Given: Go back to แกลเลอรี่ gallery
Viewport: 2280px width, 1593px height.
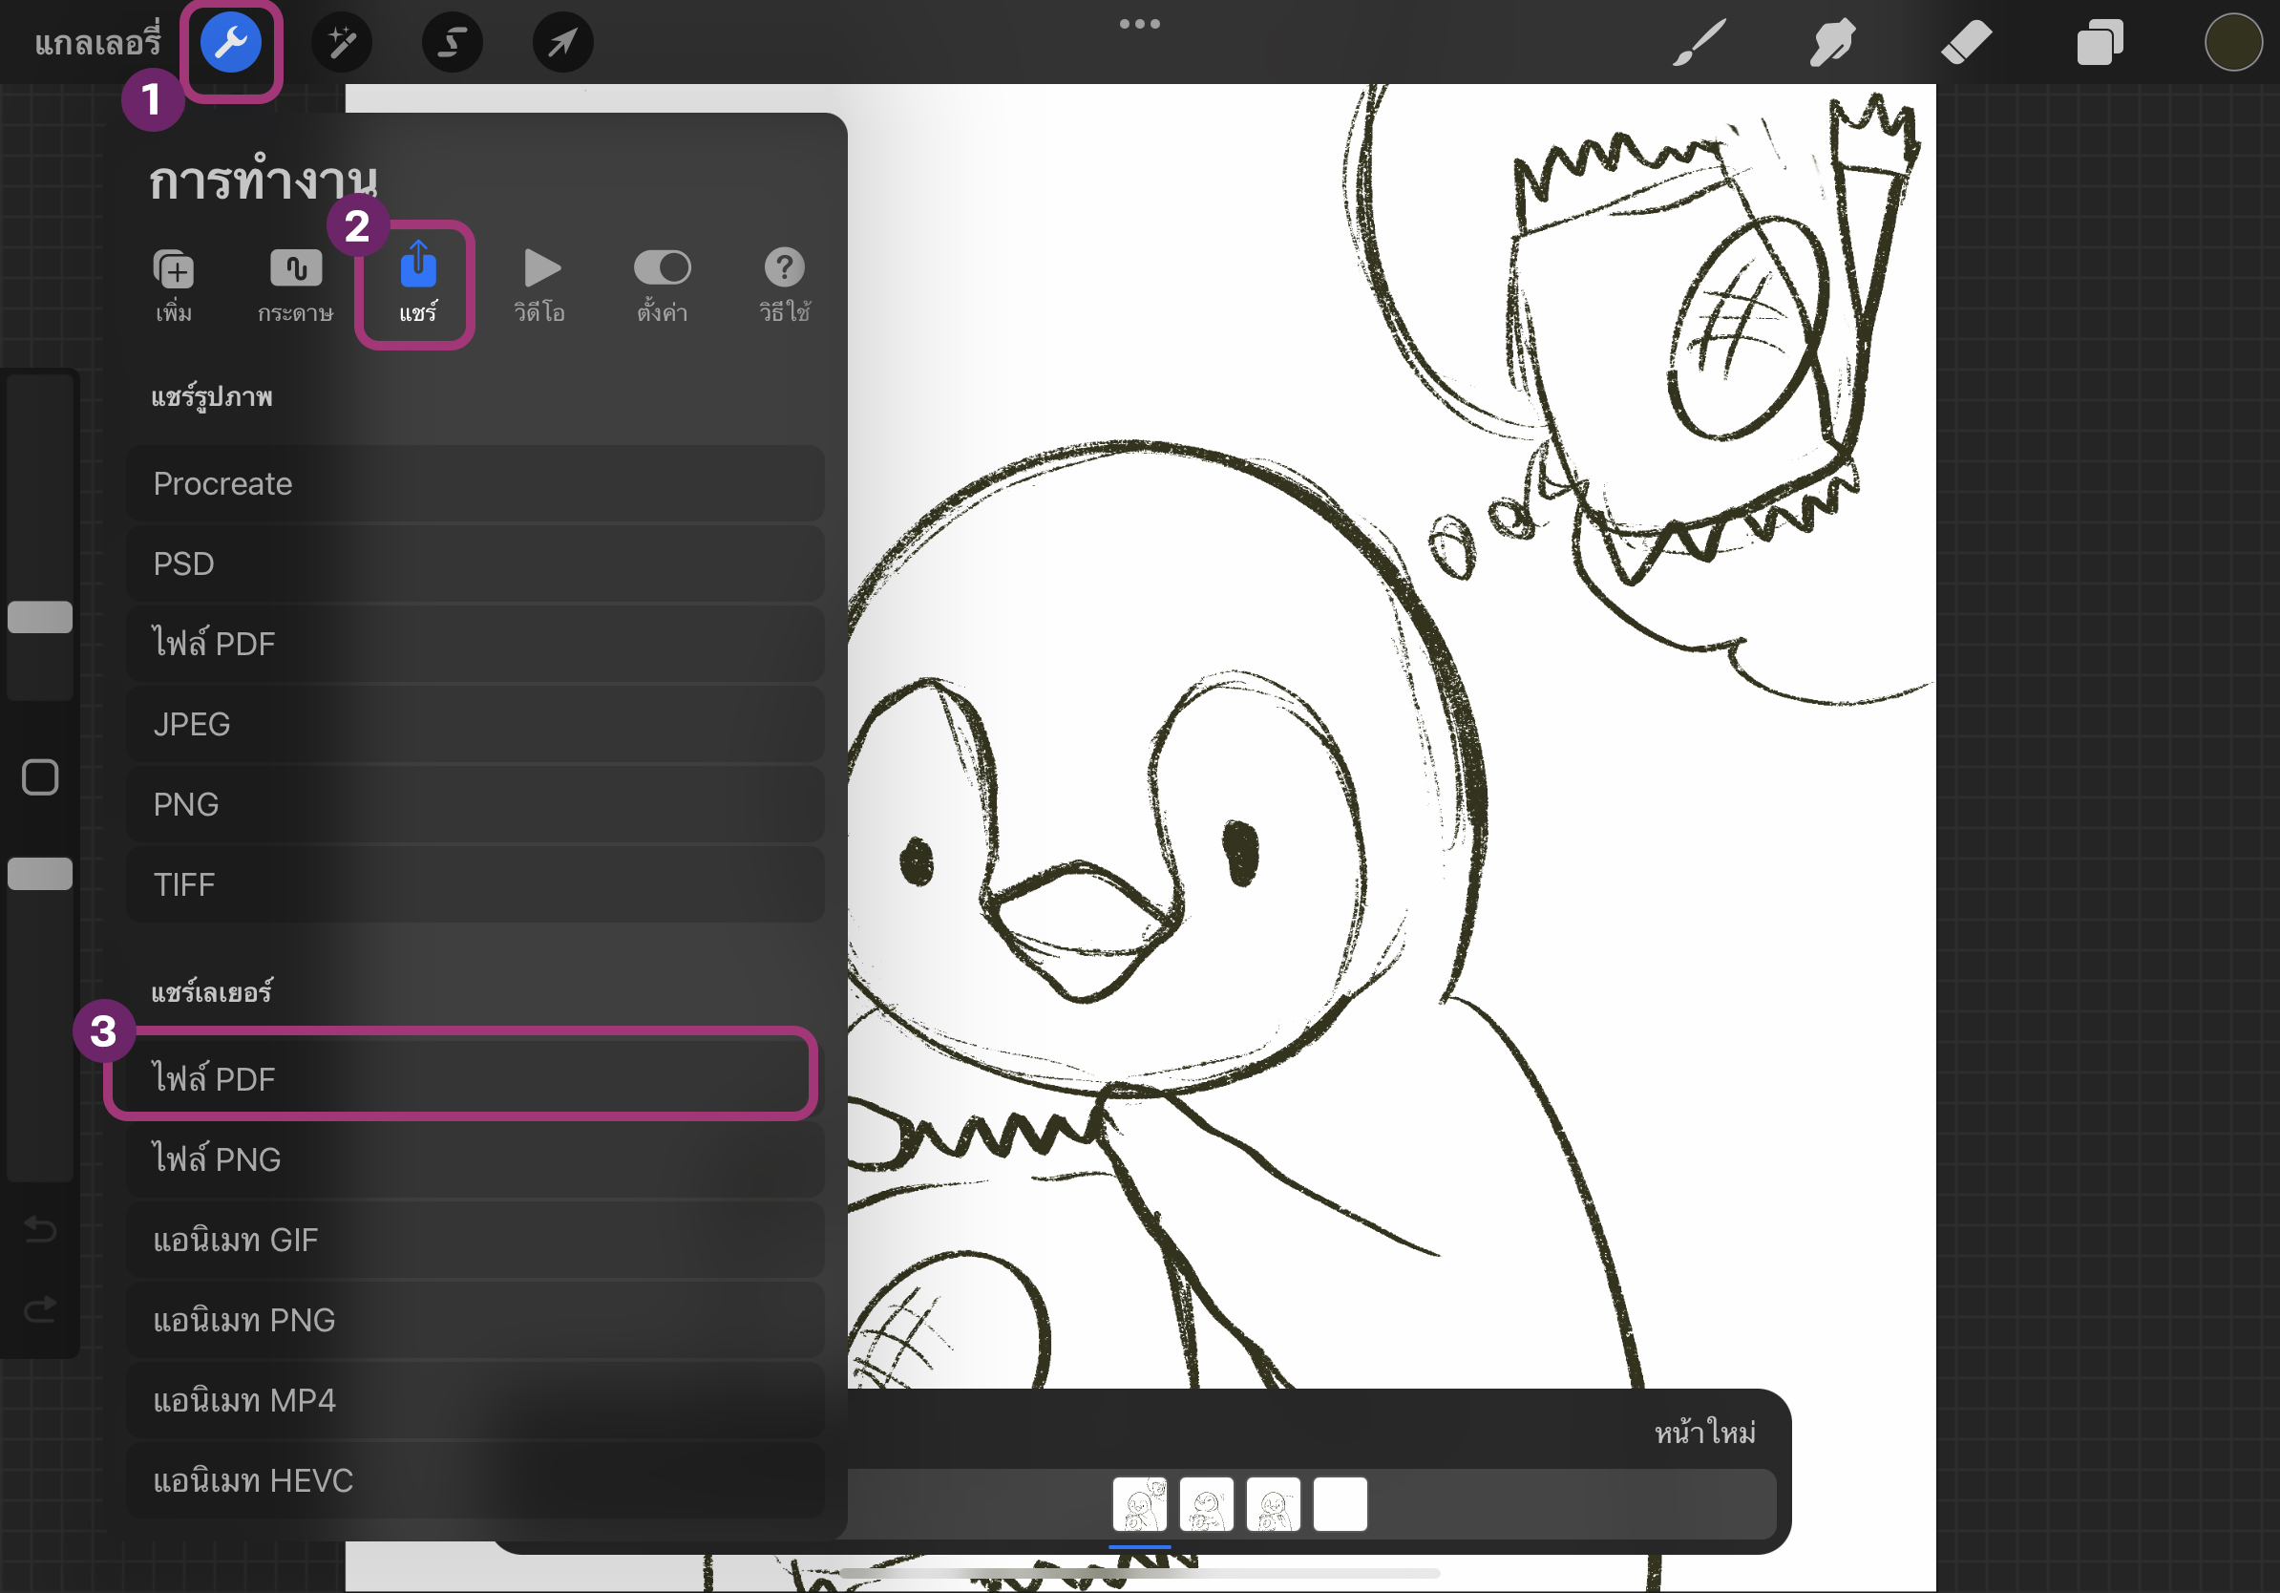Looking at the screenshot, I should tap(96, 43).
